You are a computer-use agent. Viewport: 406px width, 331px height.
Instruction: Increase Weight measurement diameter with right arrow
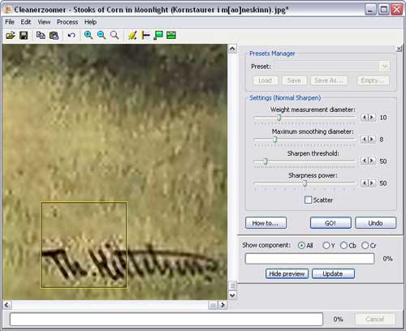(x=372, y=118)
